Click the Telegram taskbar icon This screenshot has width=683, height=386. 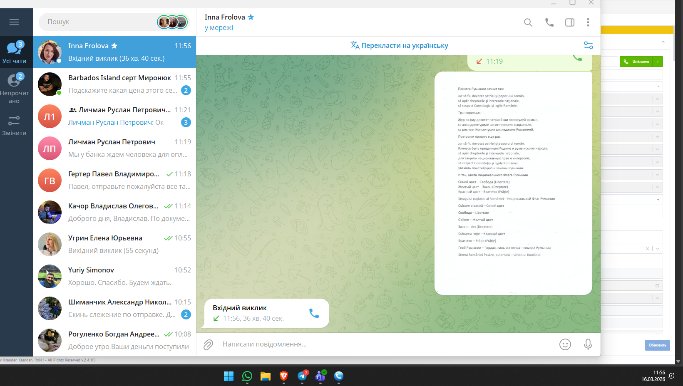click(x=302, y=376)
